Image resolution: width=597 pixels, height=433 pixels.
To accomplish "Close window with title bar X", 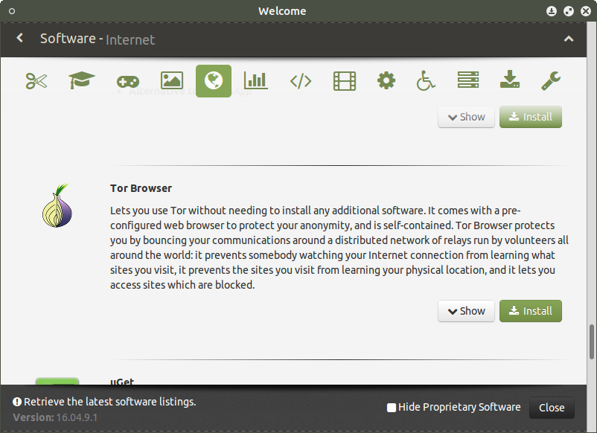I will 586,11.
